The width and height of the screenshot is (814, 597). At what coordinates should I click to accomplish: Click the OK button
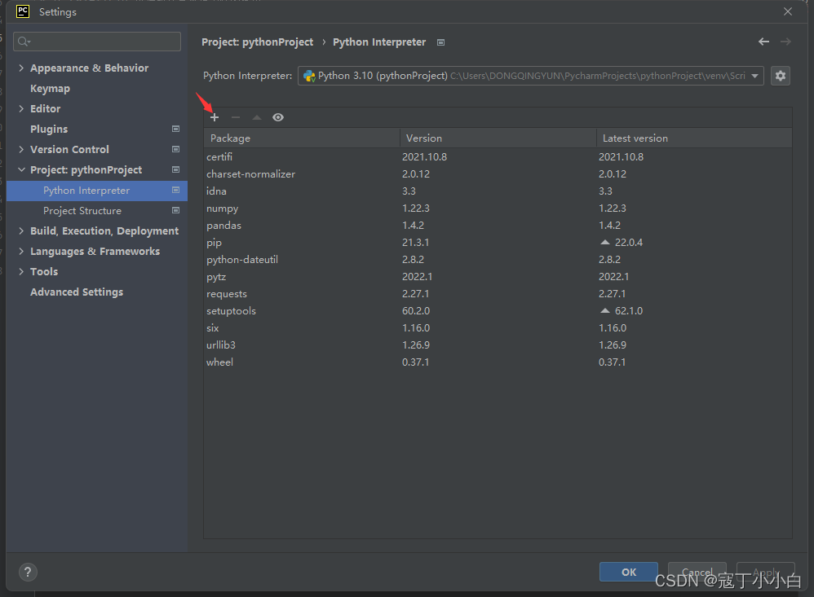[x=629, y=572]
